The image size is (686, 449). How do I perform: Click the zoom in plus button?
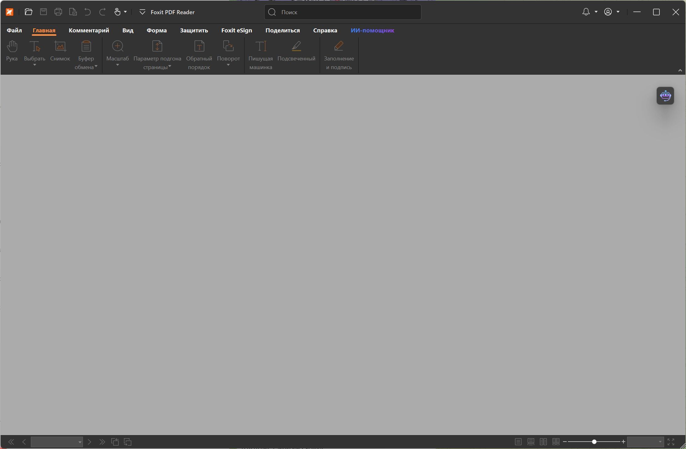623,442
